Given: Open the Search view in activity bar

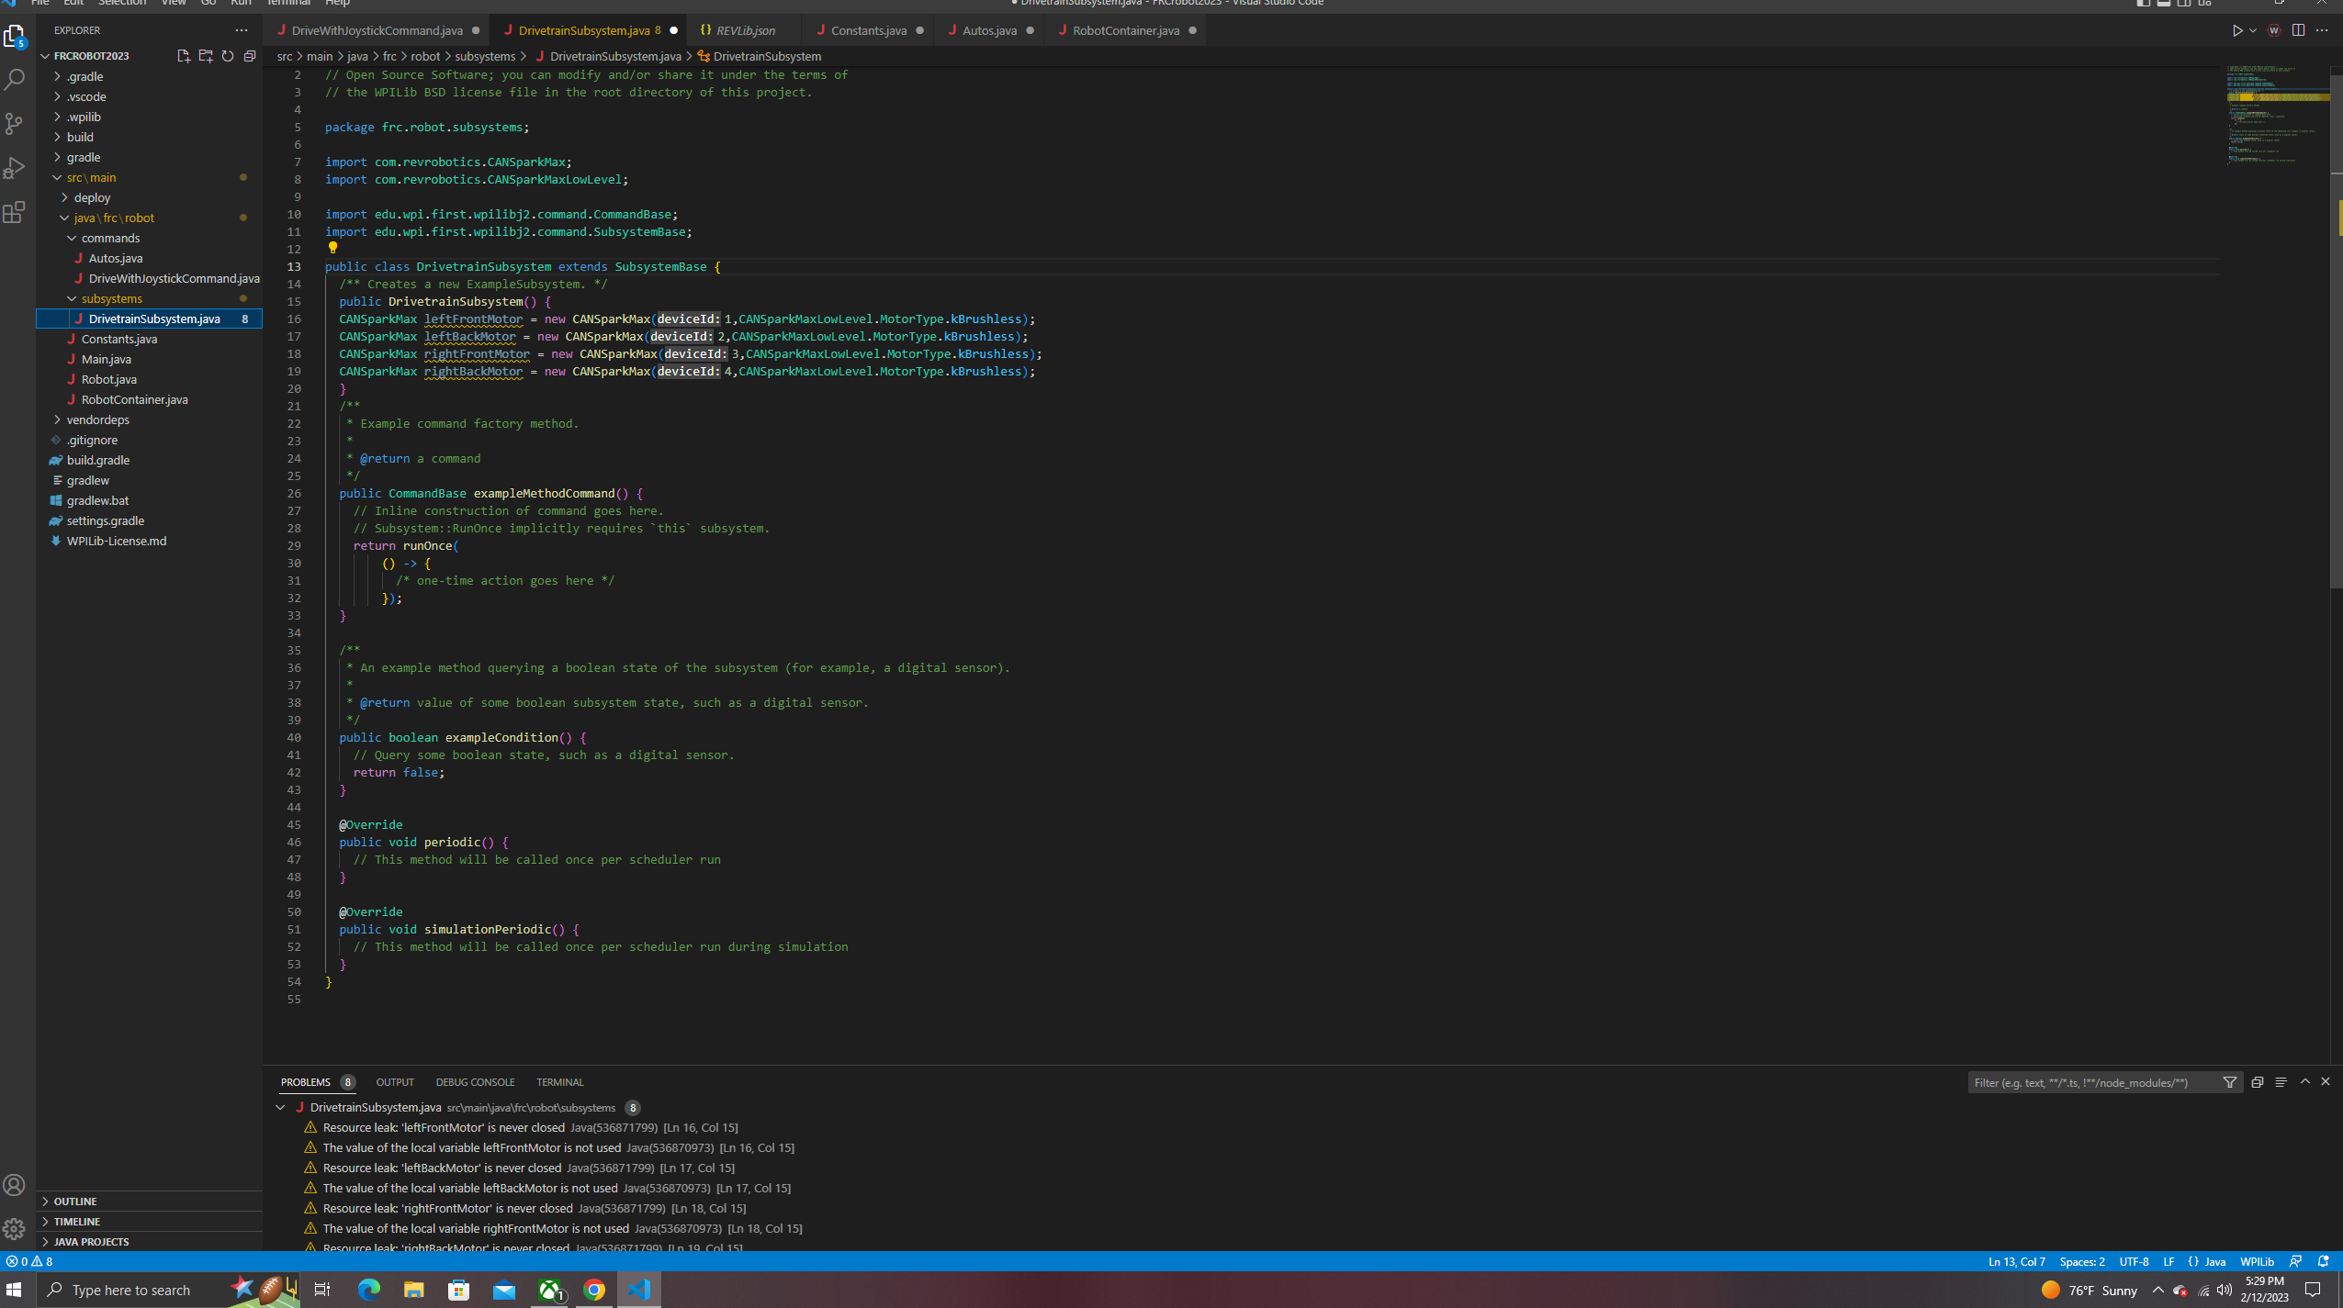Looking at the screenshot, I should point(14,80).
